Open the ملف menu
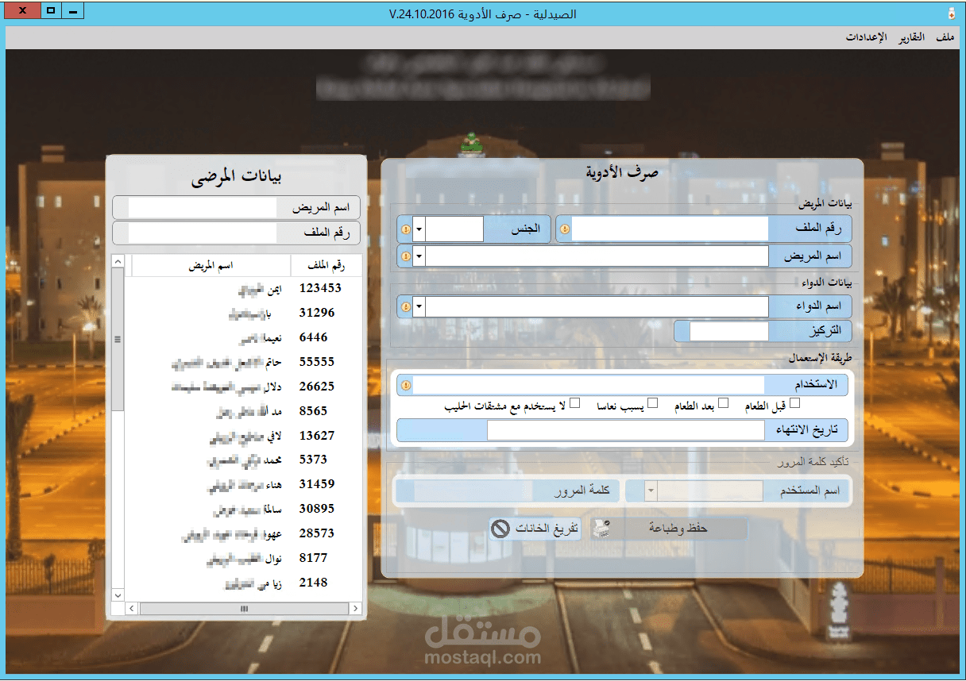The height and width of the screenshot is (681, 966). coord(945,37)
